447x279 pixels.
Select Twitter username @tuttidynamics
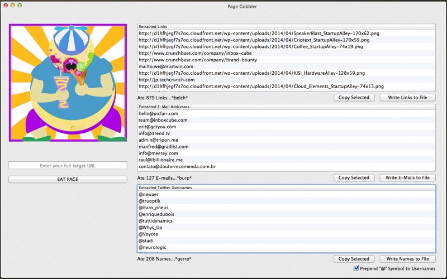pos(286,221)
